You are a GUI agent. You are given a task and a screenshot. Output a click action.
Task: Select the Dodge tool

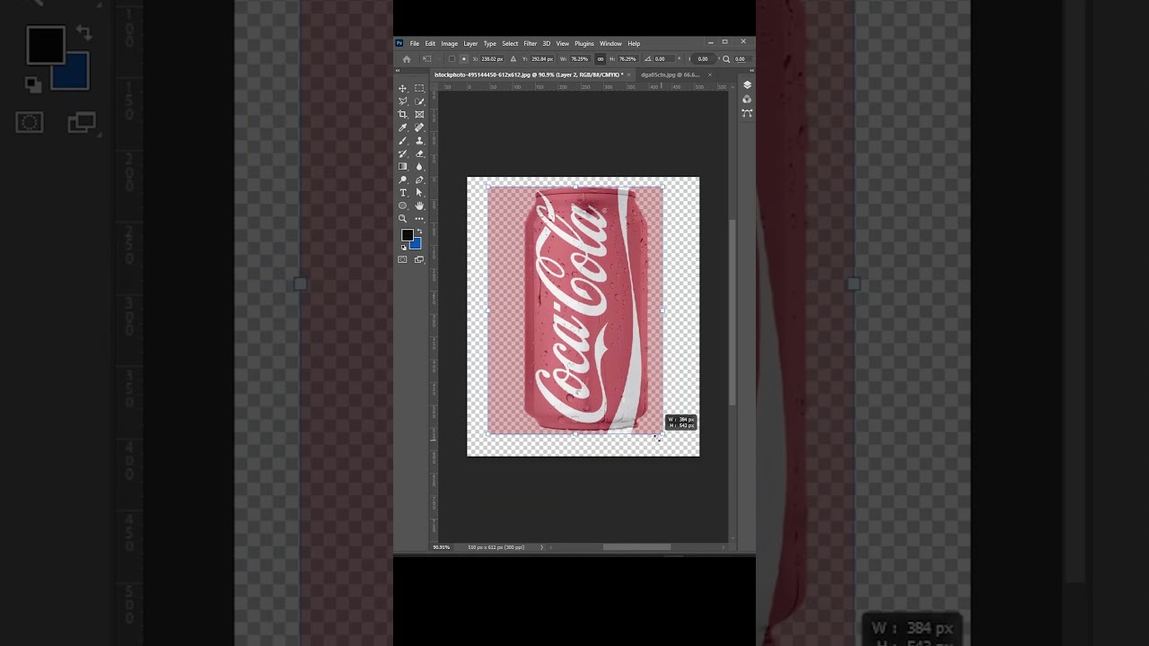(403, 179)
